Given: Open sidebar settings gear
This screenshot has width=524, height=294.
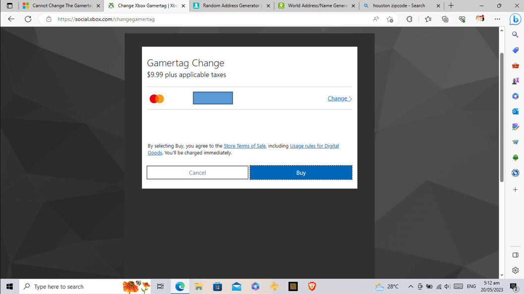Looking at the screenshot, I should pyautogui.click(x=515, y=270).
